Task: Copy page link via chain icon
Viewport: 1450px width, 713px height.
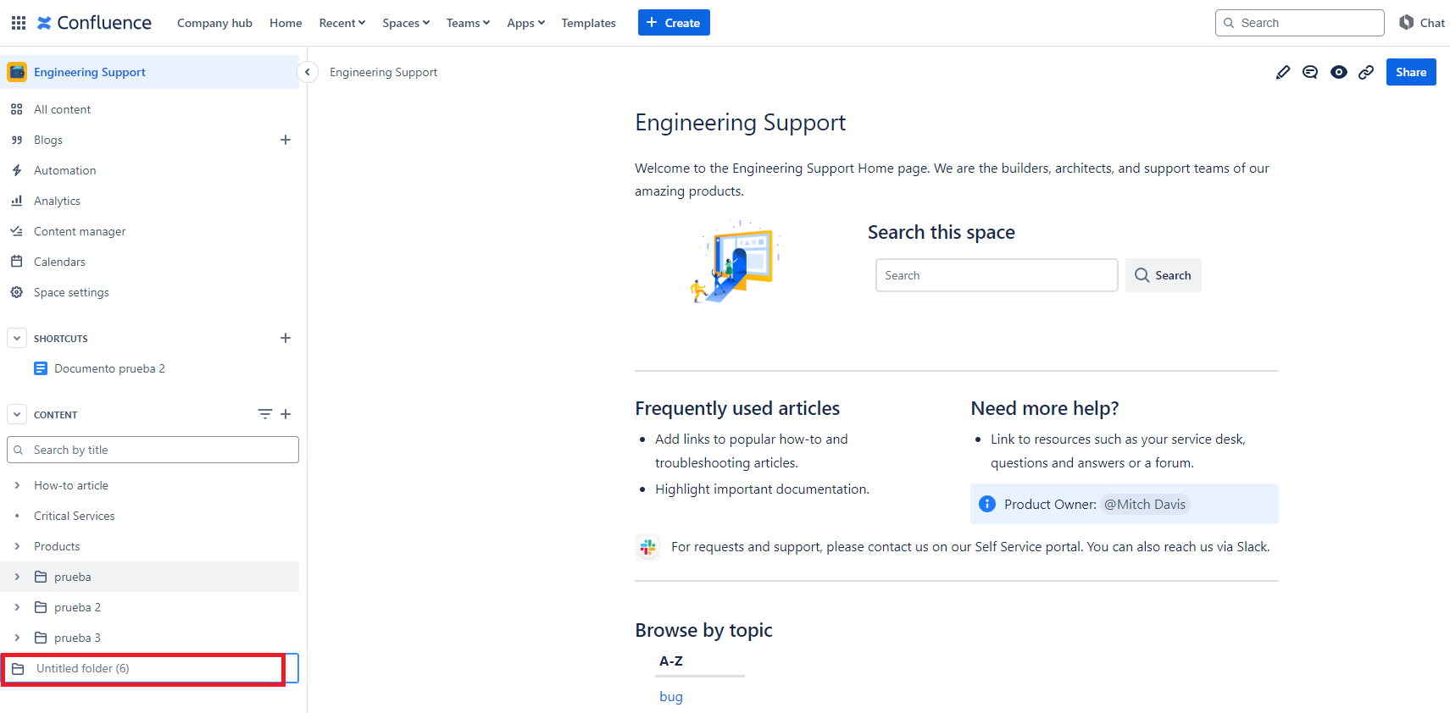Action: [x=1366, y=73]
